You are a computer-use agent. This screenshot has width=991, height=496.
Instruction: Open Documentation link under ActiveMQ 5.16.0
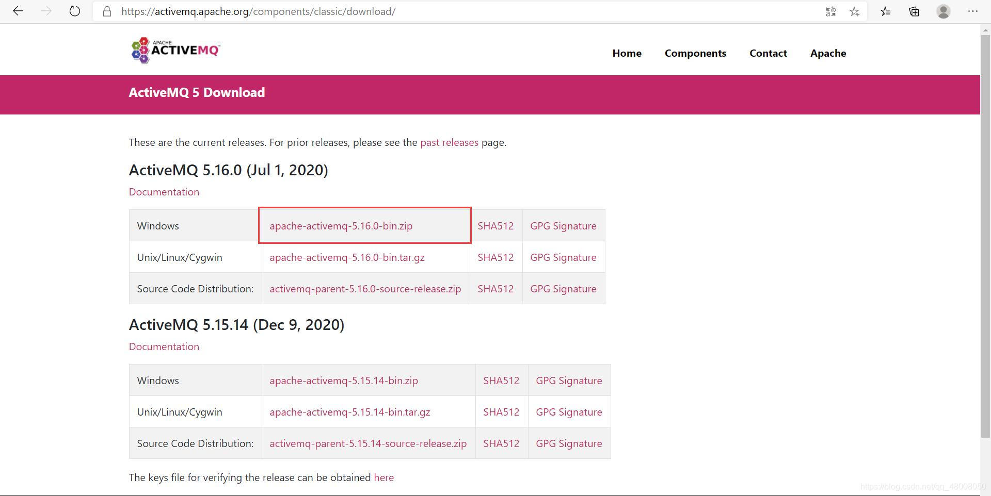pos(164,192)
